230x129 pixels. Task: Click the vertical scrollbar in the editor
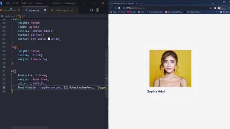point(106,73)
